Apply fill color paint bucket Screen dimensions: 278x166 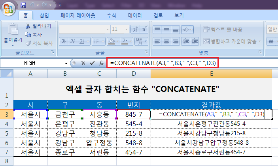112,41
